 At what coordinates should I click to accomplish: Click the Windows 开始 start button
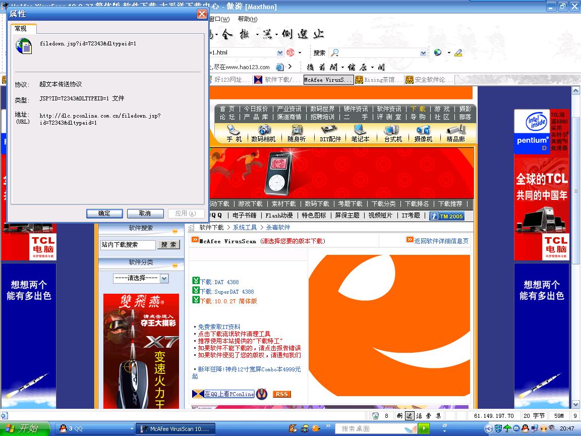click(25, 428)
